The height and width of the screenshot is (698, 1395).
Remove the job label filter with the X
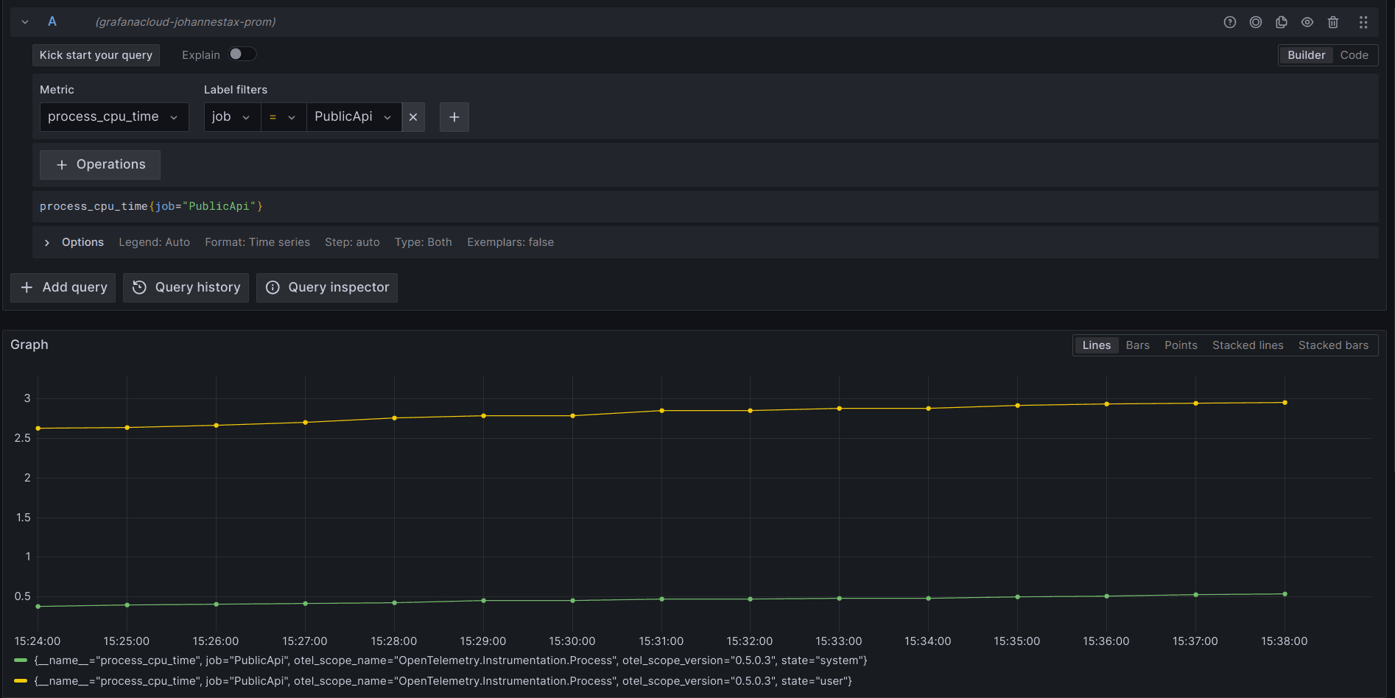click(x=413, y=117)
